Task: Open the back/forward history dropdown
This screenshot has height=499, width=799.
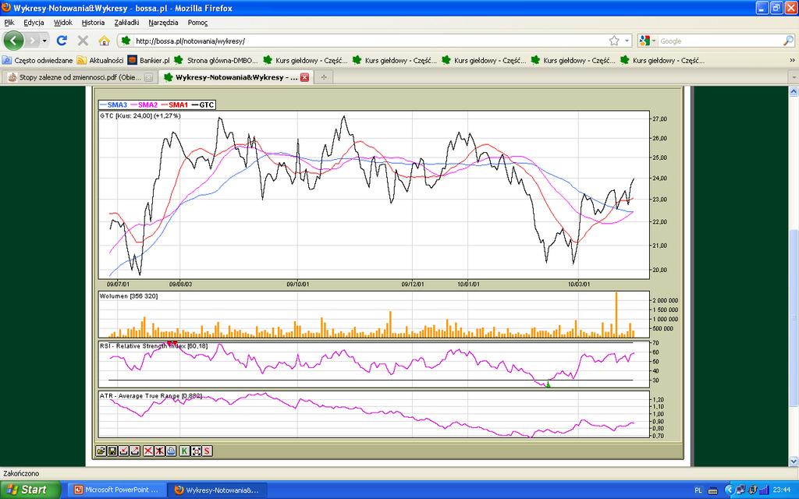Action: tap(44, 41)
